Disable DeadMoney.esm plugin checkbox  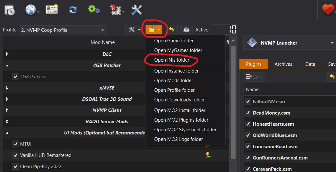coord(248,113)
